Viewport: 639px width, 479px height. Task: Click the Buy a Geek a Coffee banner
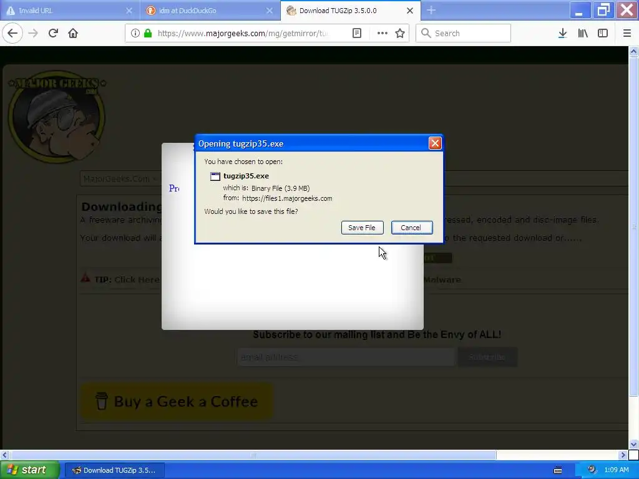click(177, 401)
